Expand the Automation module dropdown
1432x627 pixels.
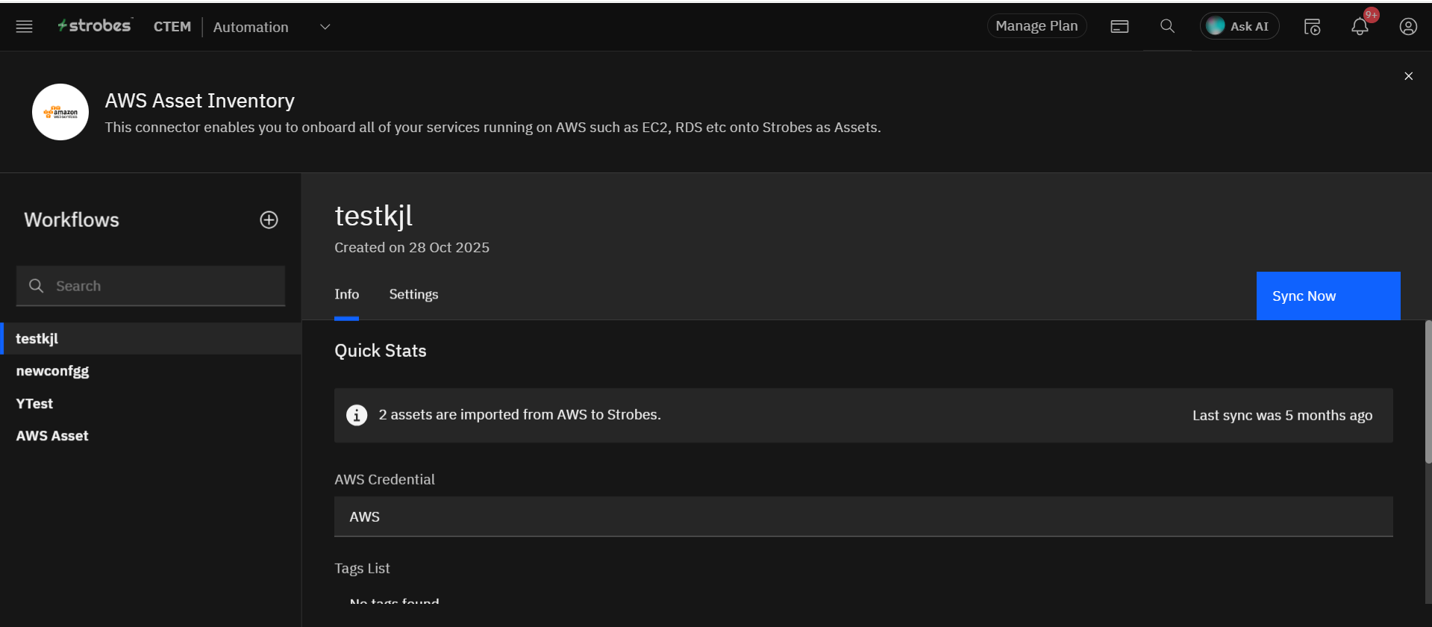click(325, 27)
